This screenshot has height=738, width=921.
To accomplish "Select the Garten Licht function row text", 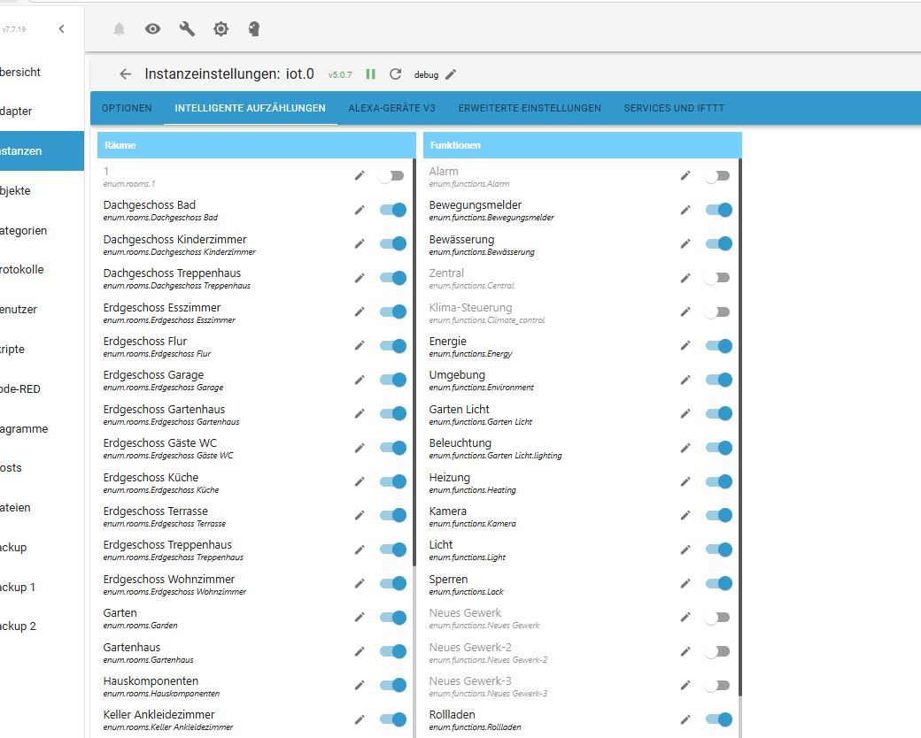I will click(481, 414).
